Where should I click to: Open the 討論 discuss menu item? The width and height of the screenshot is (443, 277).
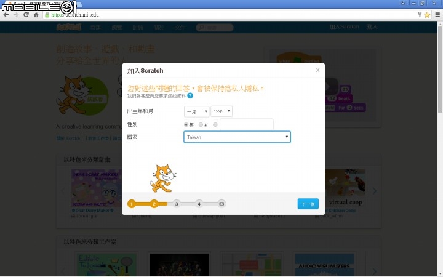tap(138, 28)
